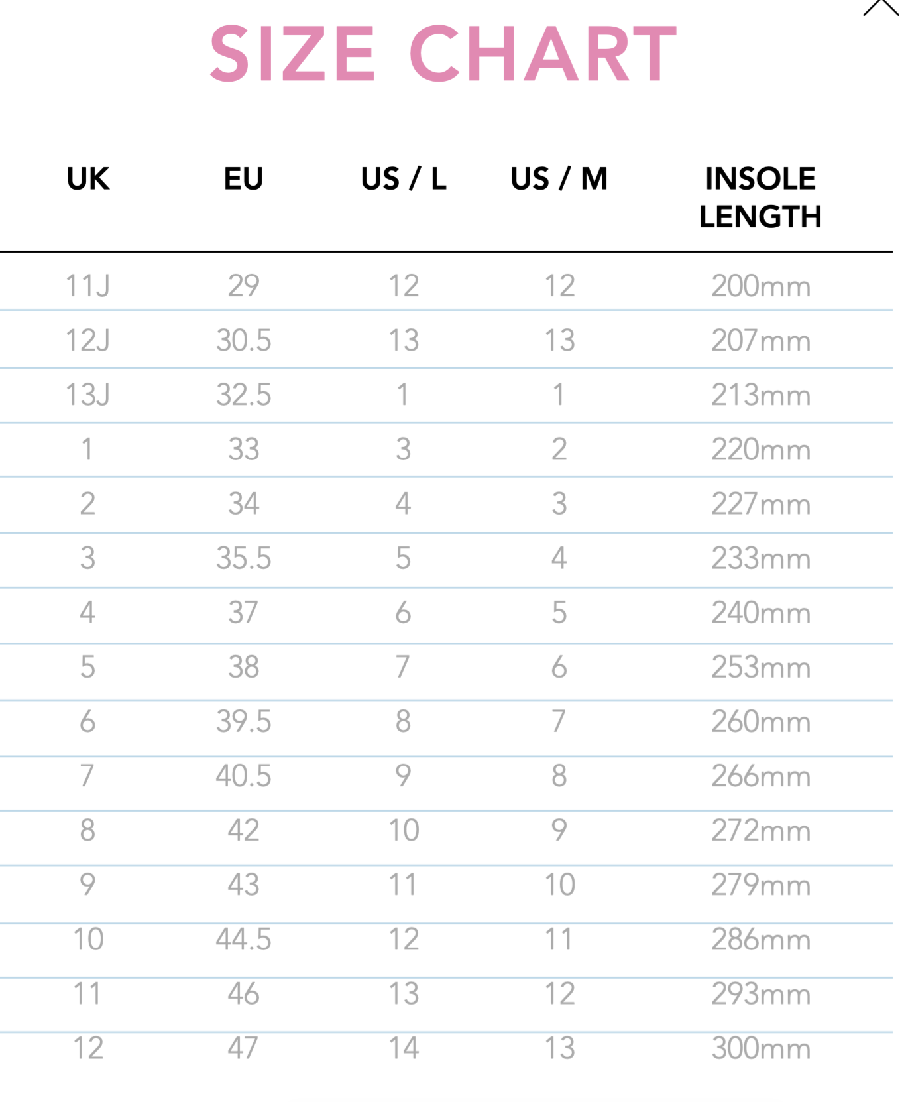Select the EU size 30.5 cell
The width and height of the screenshot is (904, 1102).
[x=243, y=341]
